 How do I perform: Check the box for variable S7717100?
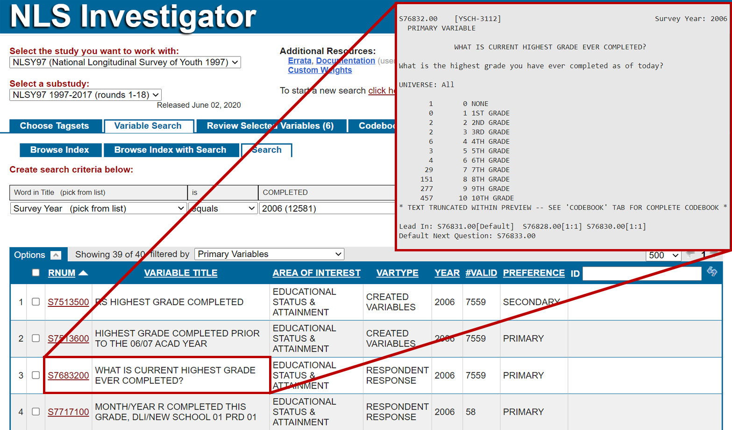[36, 411]
